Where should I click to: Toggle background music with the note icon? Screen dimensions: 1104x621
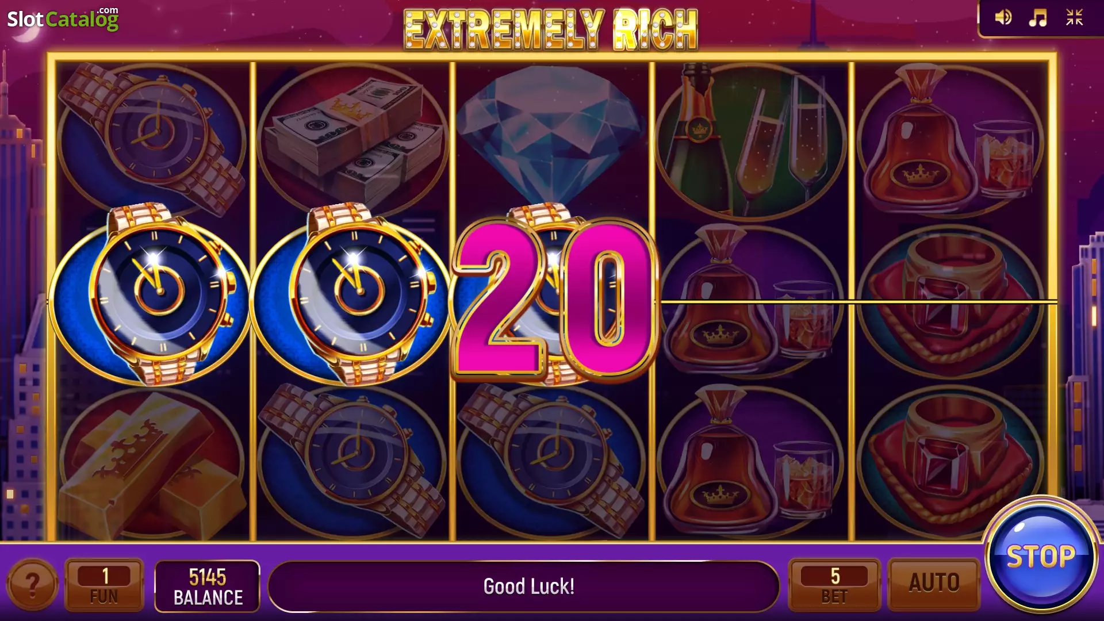coord(1038,18)
